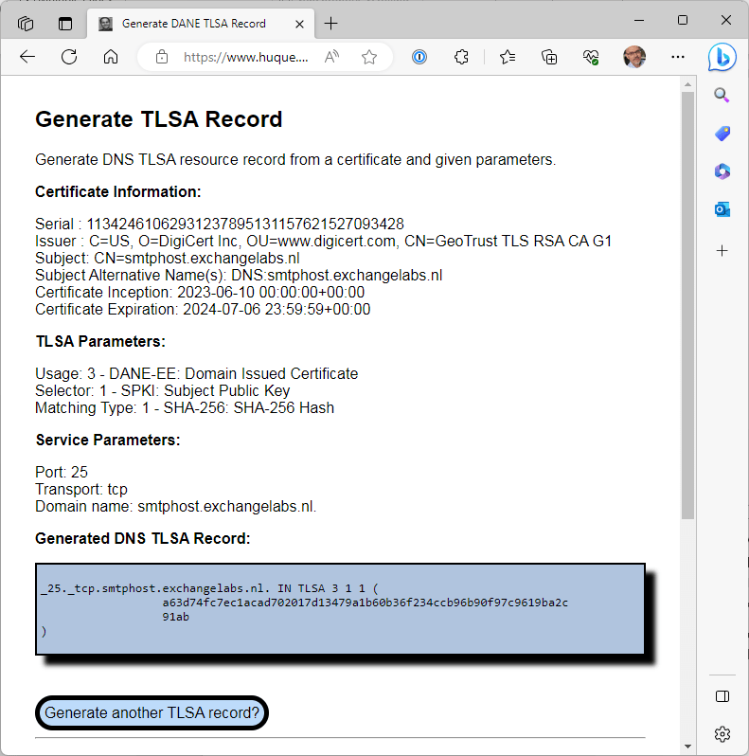Open the Outlook icon in sidebar
Image resolution: width=749 pixels, height=756 pixels.
coord(722,209)
